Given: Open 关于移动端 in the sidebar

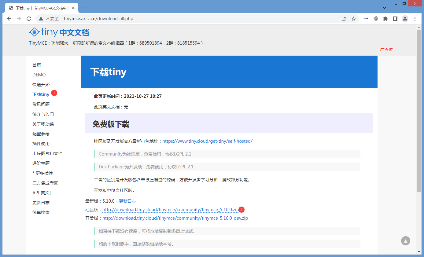Looking at the screenshot, I should pyautogui.click(x=43, y=124).
